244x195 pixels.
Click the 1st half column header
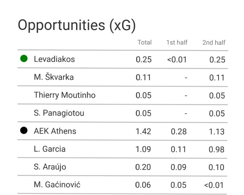(177, 42)
